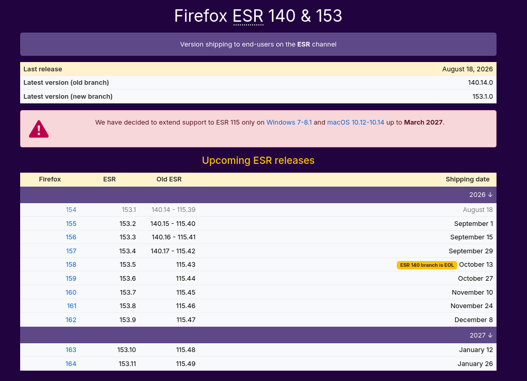The image size is (527, 381).
Task: Select the 'August 18, 2026' last release date
Action: [x=468, y=69]
